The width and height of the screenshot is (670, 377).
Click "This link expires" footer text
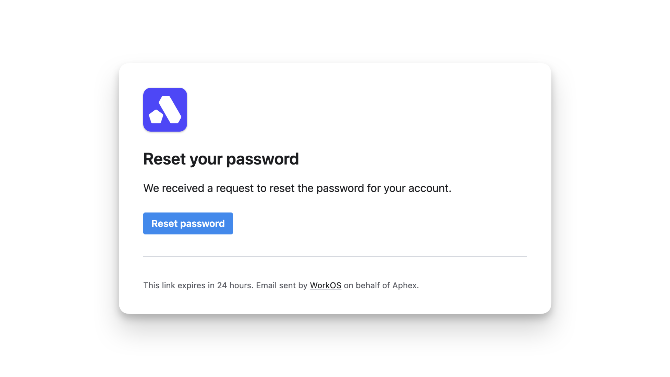(x=174, y=285)
